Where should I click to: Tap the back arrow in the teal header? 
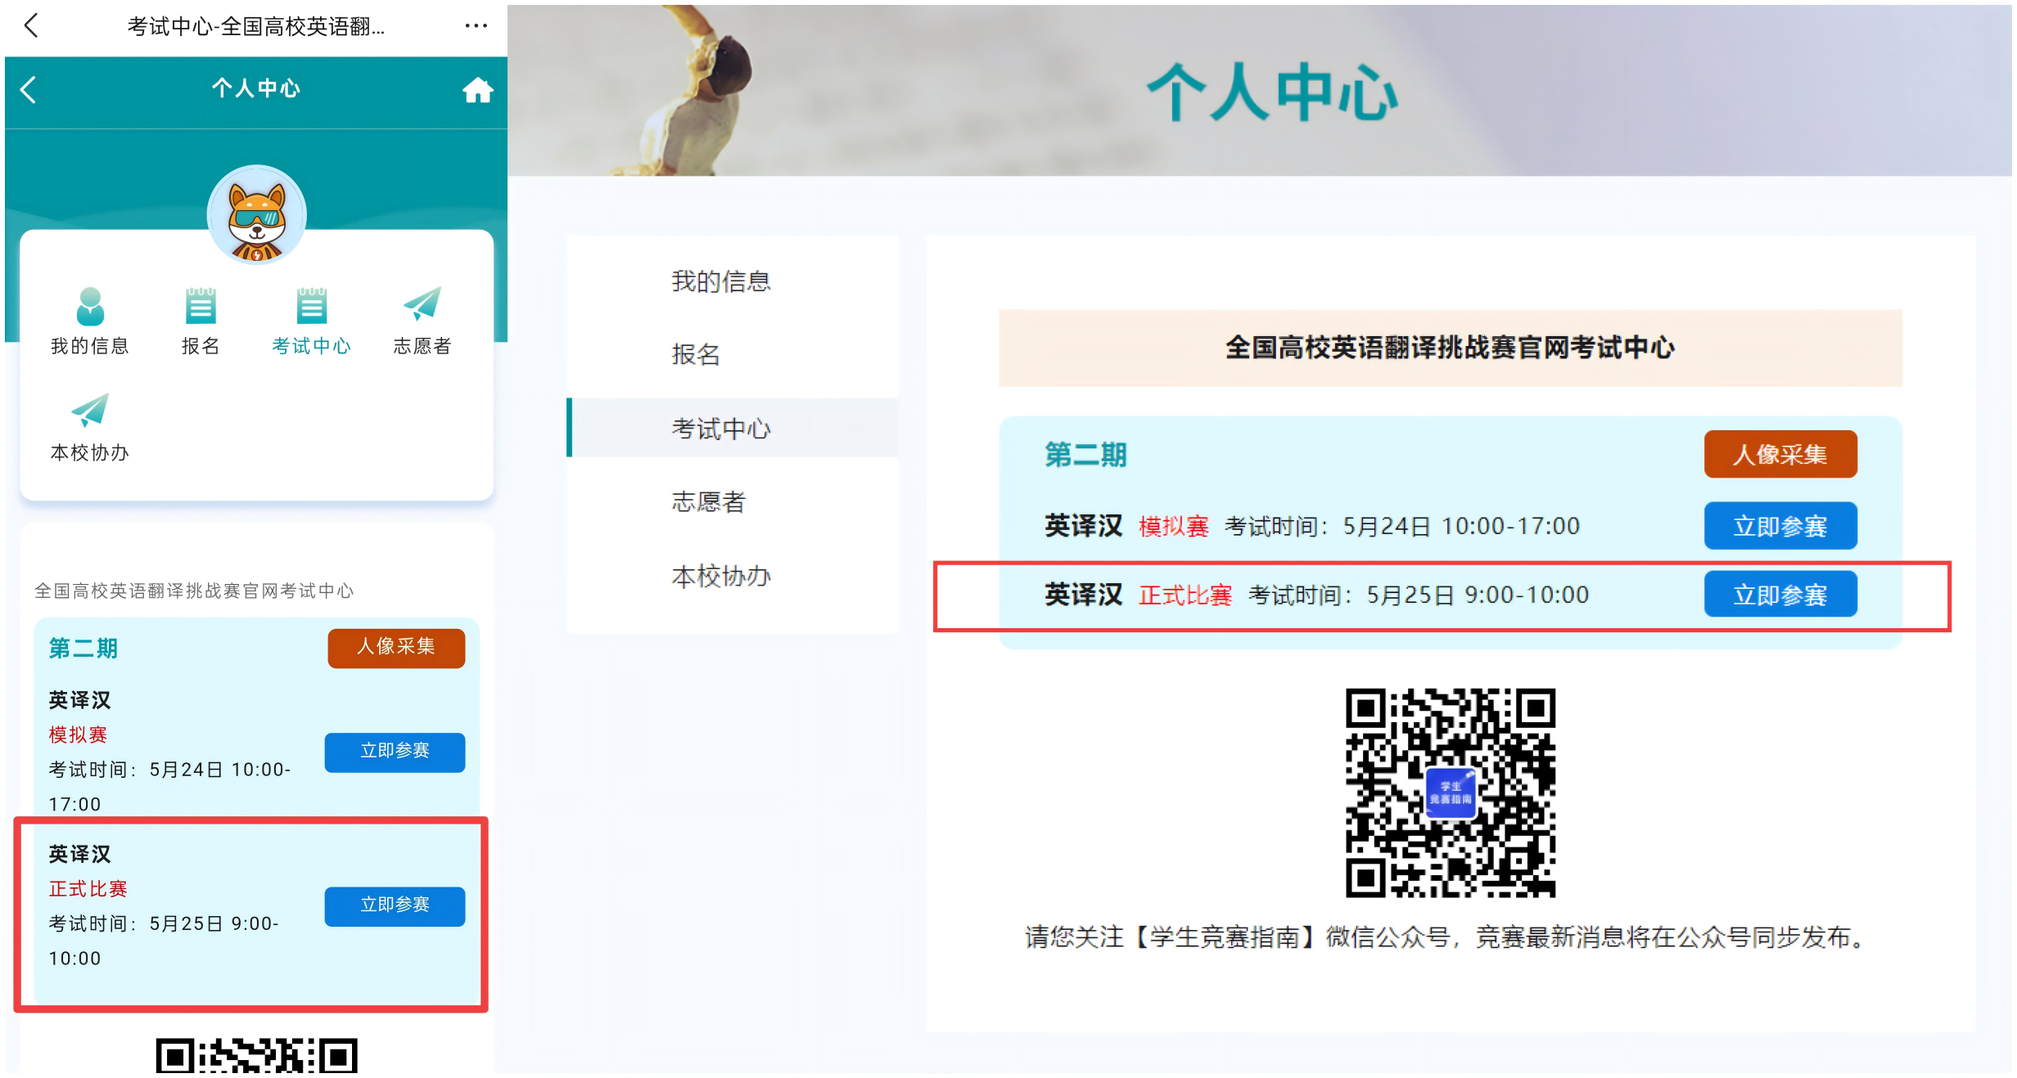pos(29,89)
